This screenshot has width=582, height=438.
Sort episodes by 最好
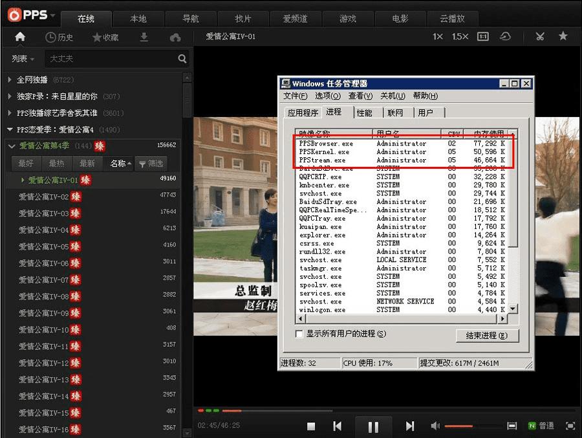[26, 164]
